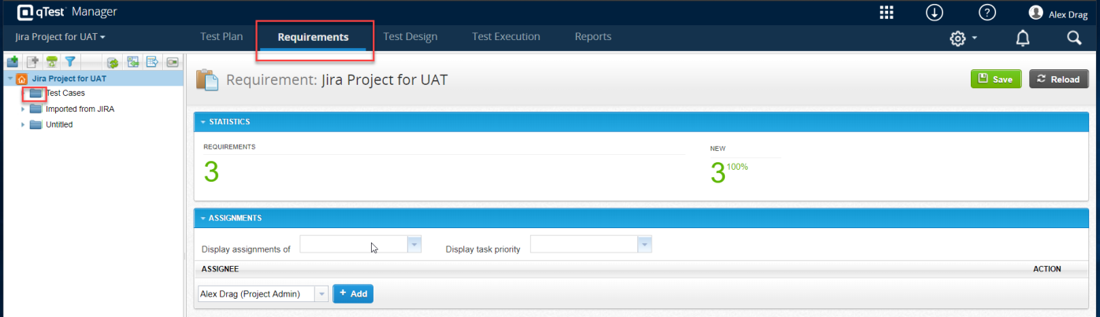Switch to the Test Design tab
This screenshot has height=317, width=1100.
[x=410, y=37]
